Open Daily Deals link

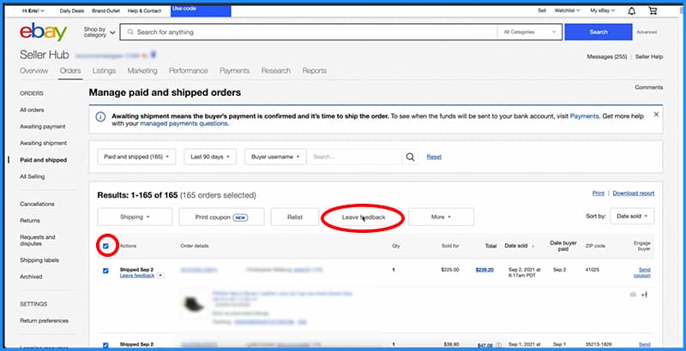coord(72,11)
